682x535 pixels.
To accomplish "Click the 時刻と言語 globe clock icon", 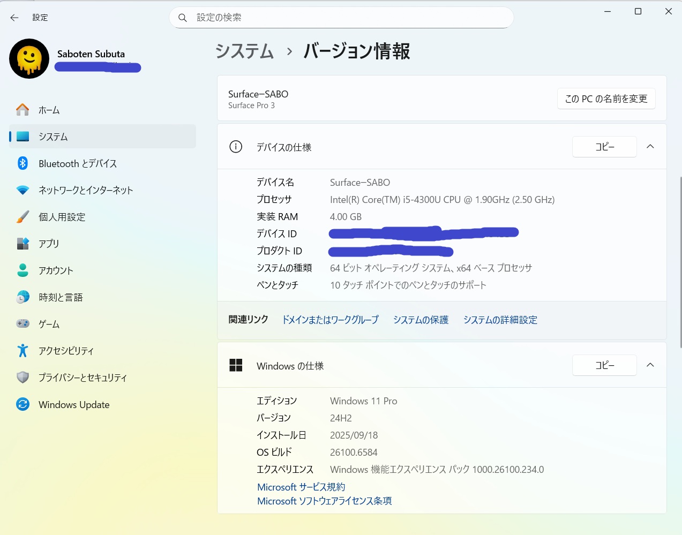I will tap(23, 297).
